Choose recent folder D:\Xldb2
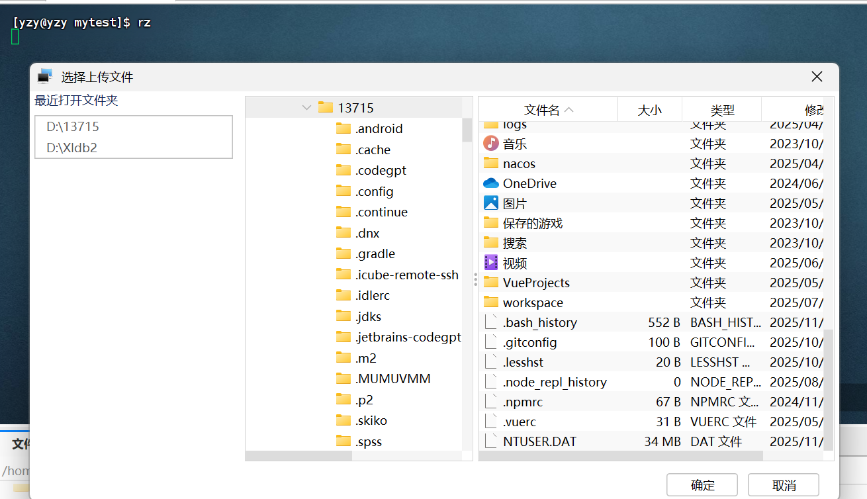This screenshot has width=867, height=499. click(x=71, y=148)
